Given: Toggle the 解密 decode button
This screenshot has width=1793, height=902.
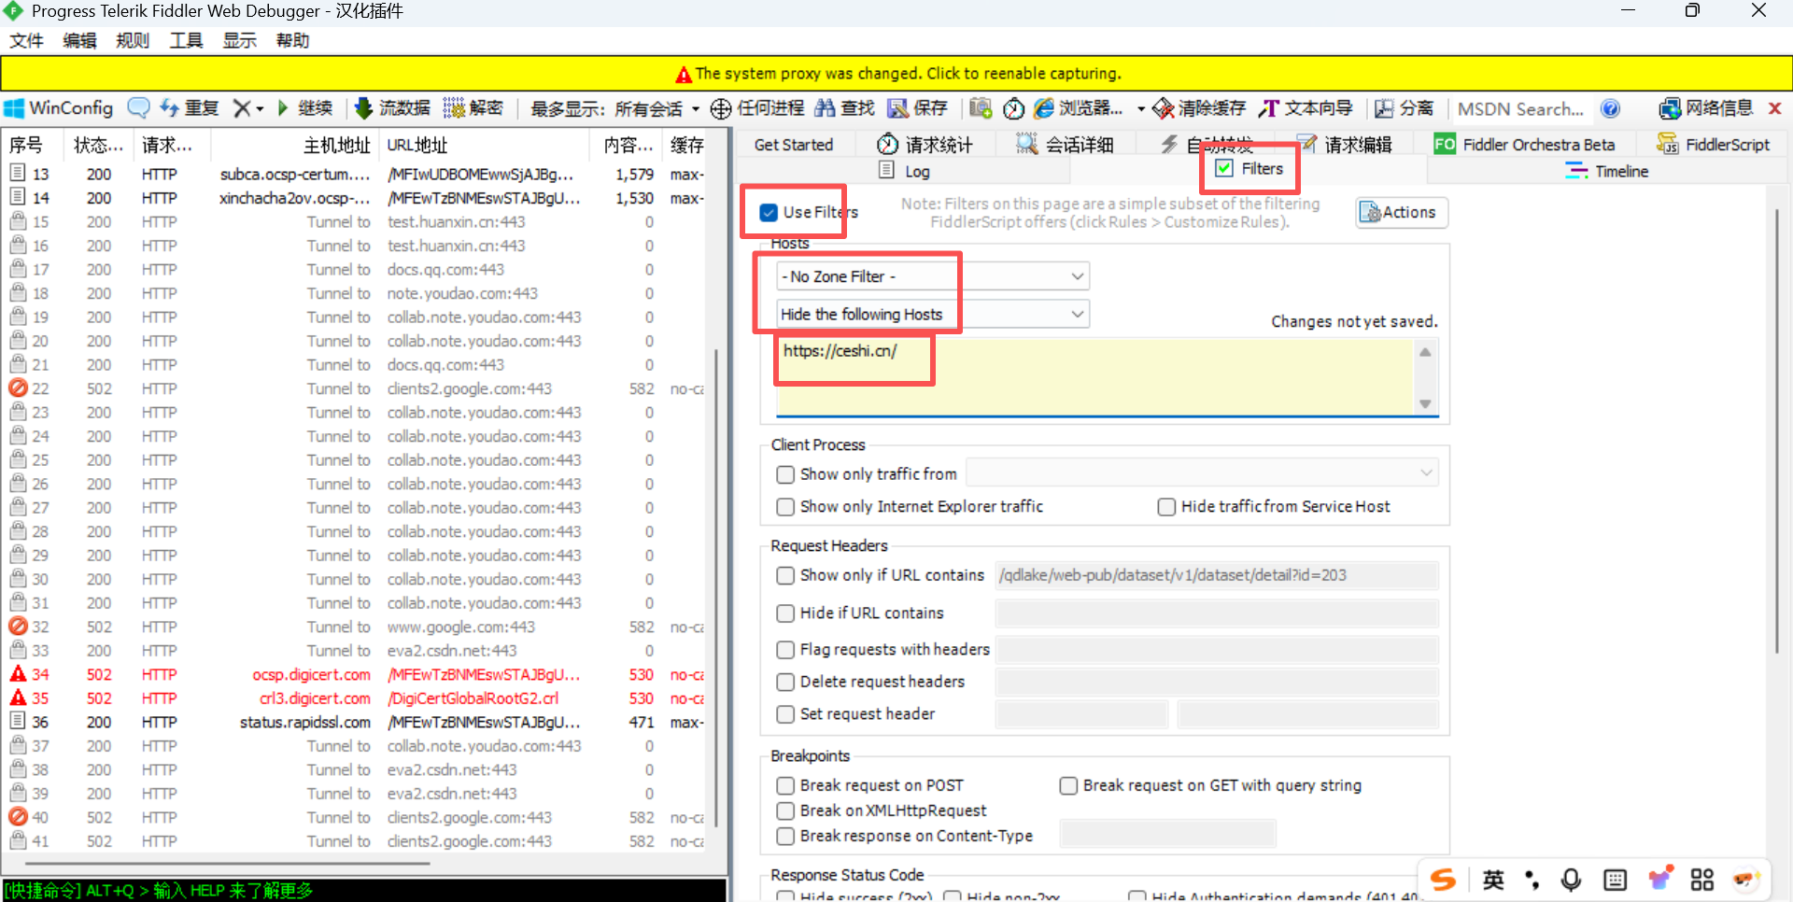Looking at the screenshot, I should [473, 108].
